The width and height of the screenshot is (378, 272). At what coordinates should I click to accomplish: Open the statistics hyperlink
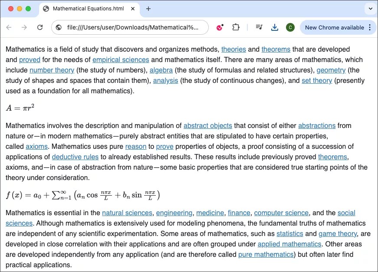pos(290,233)
